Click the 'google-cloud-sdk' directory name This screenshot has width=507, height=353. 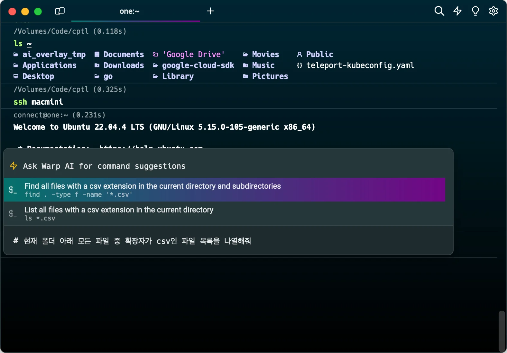(198, 65)
